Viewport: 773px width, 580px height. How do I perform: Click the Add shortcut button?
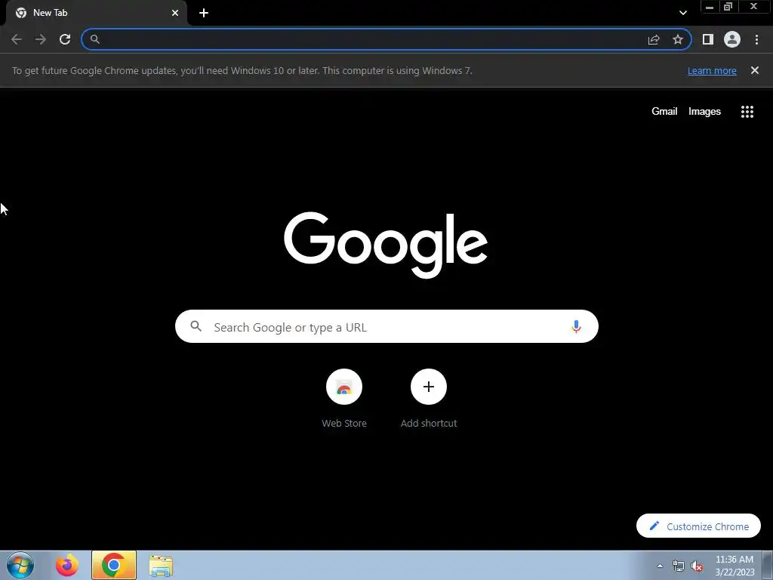click(429, 399)
